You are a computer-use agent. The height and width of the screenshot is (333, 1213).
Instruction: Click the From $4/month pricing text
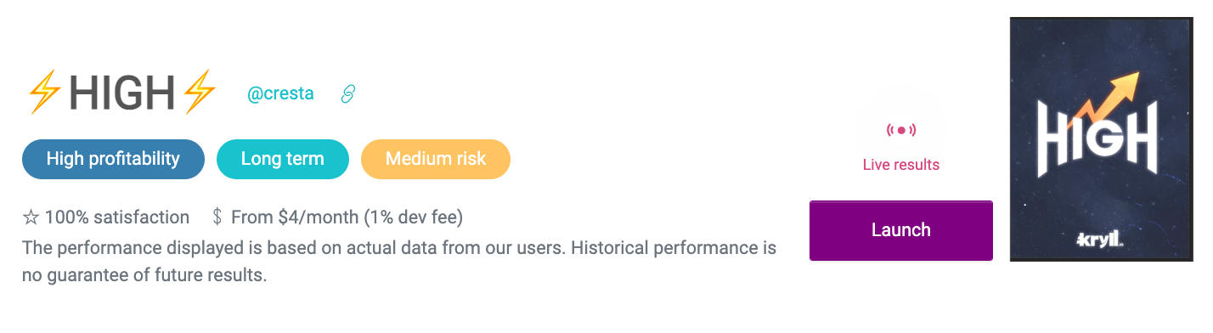tap(347, 217)
